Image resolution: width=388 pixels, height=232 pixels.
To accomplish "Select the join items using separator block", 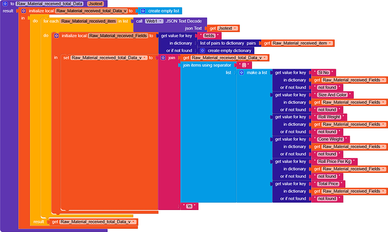I will click(207, 65).
